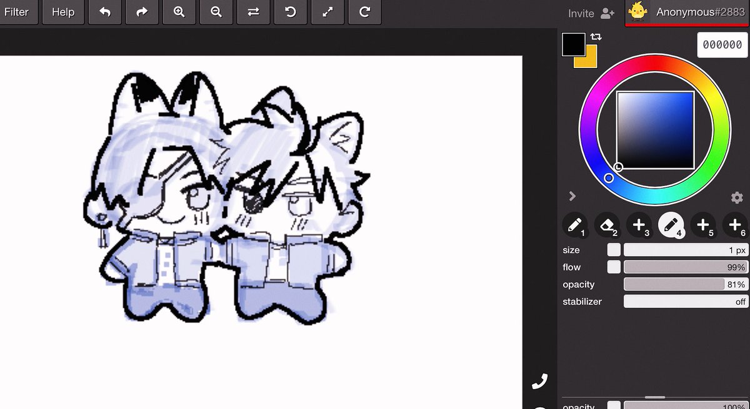This screenshot has width=750, height=409.
Task: Zoom in with the magnifier plus icon
Action: (179, 12)
